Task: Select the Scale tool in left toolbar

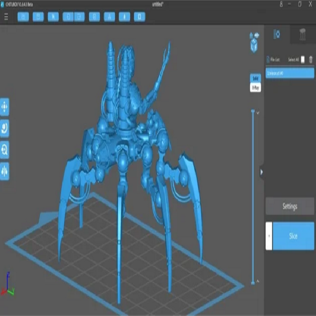Action: coord(4,150)
